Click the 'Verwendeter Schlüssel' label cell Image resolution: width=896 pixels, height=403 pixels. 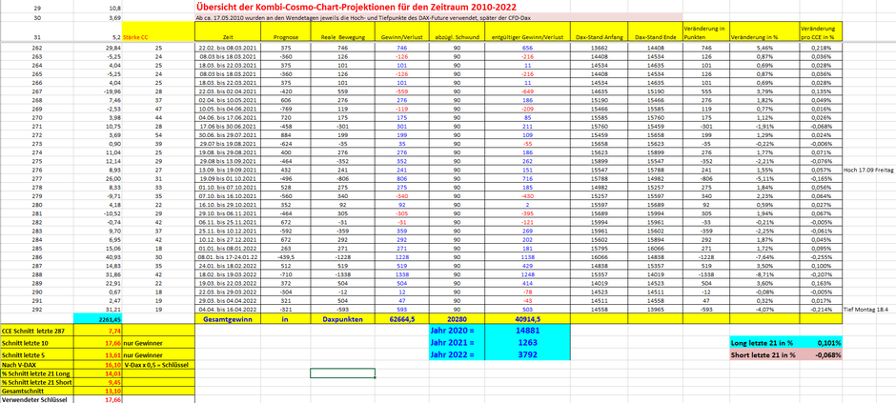click(36, 398)
